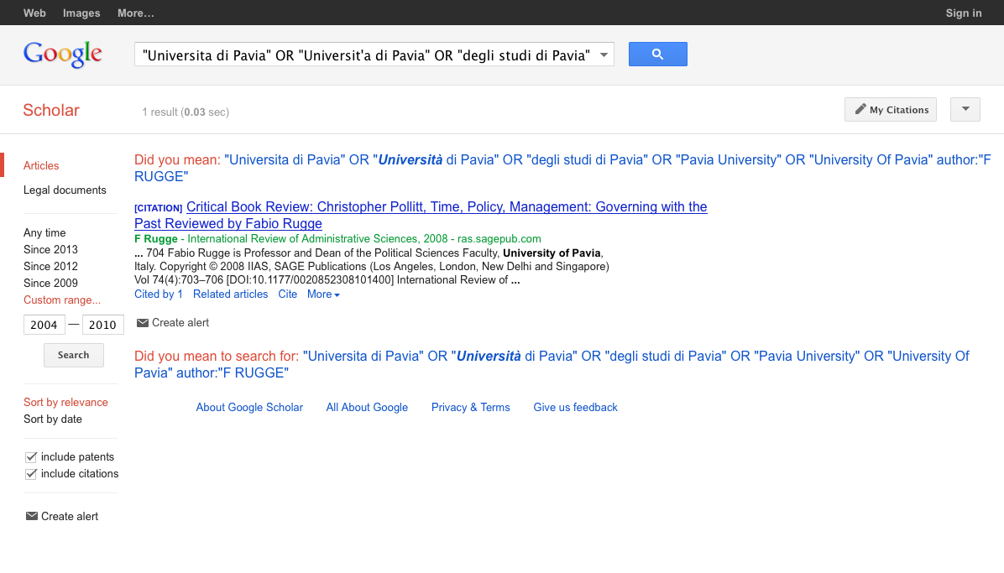Open All About Google footer link
This screenshot has width=1004, height=573.
click(367, 407)
